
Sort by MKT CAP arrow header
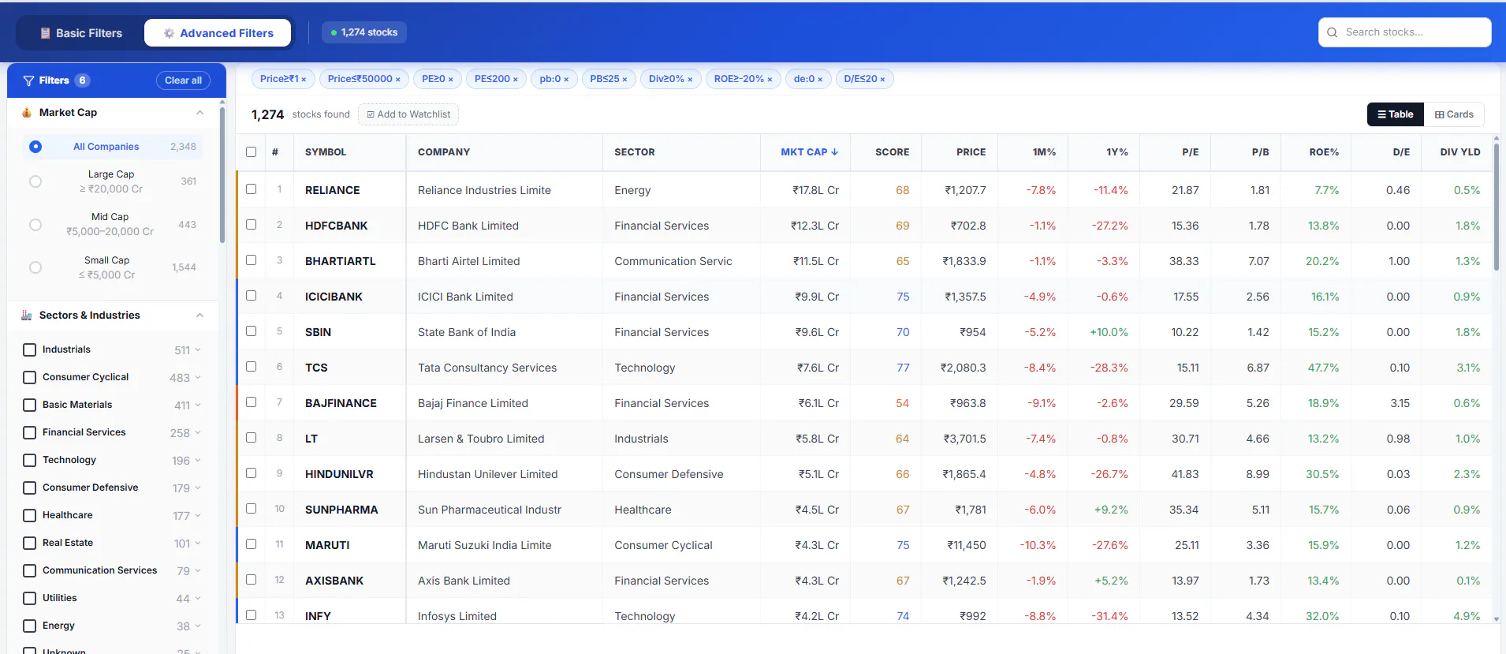click(x=809, y=152)
